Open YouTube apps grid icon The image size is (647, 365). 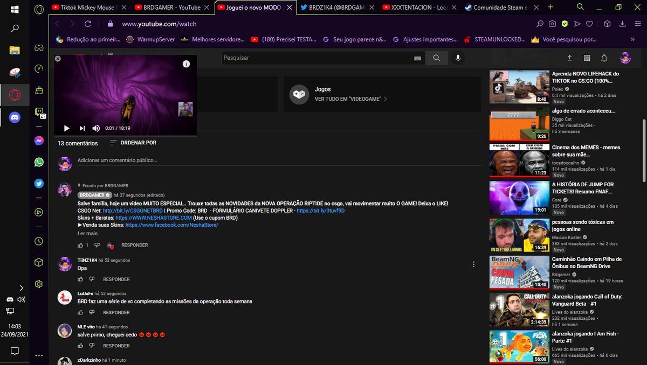(x=587, y=58)
